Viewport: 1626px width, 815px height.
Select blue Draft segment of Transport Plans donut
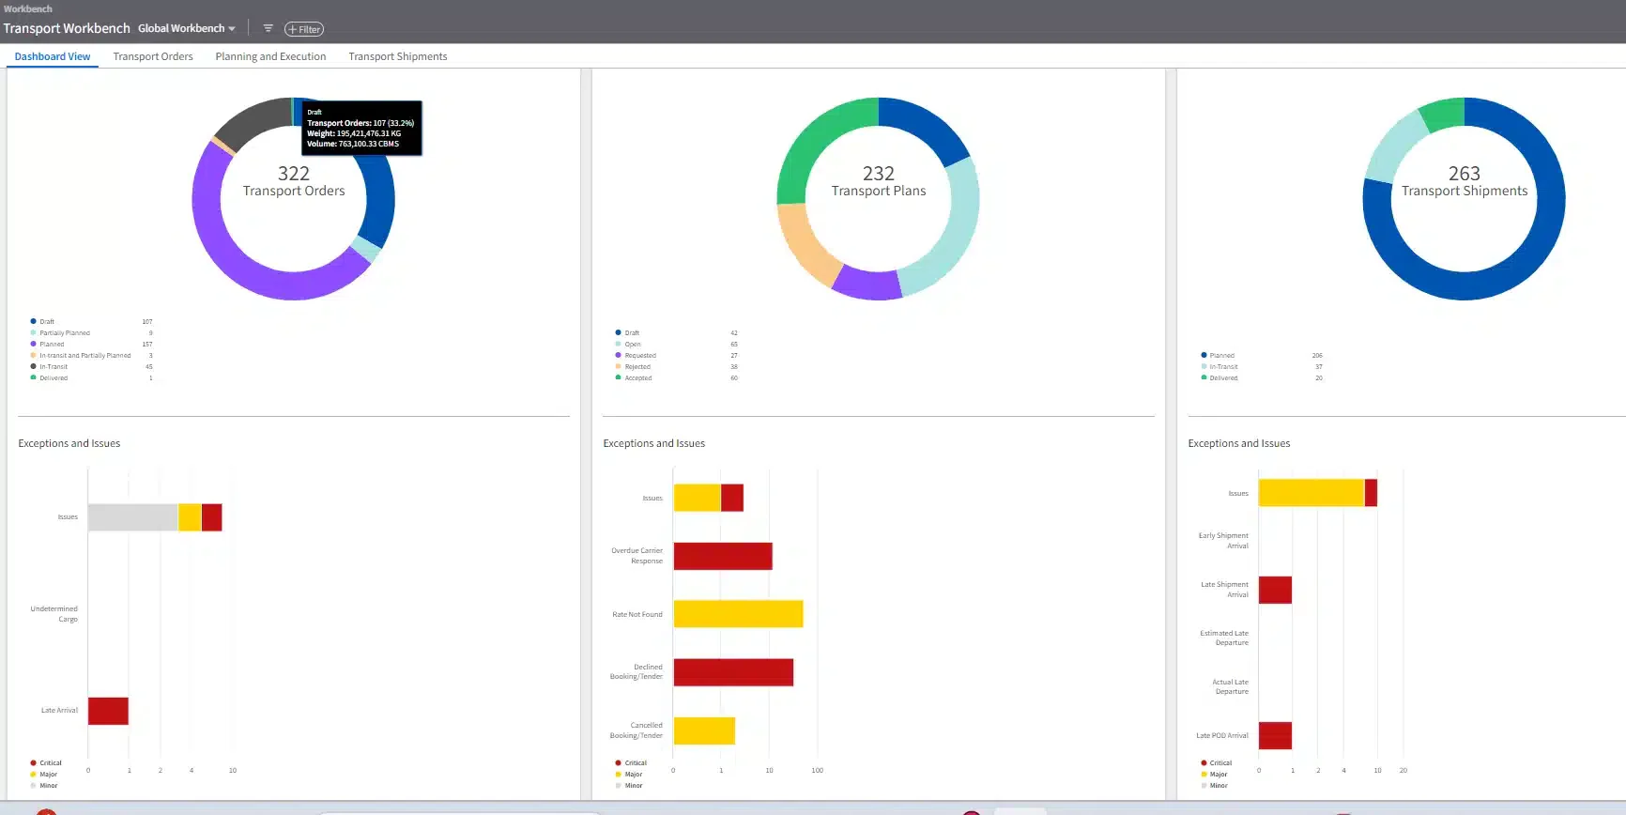929,123
